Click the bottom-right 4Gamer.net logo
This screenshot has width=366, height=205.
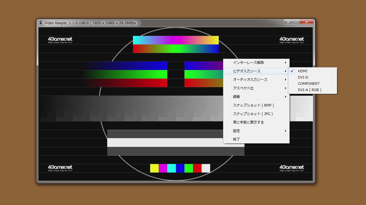click(x=292, y=168)
